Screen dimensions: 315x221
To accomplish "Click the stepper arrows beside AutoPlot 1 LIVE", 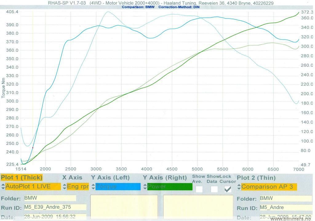I will tap(3, 187).
